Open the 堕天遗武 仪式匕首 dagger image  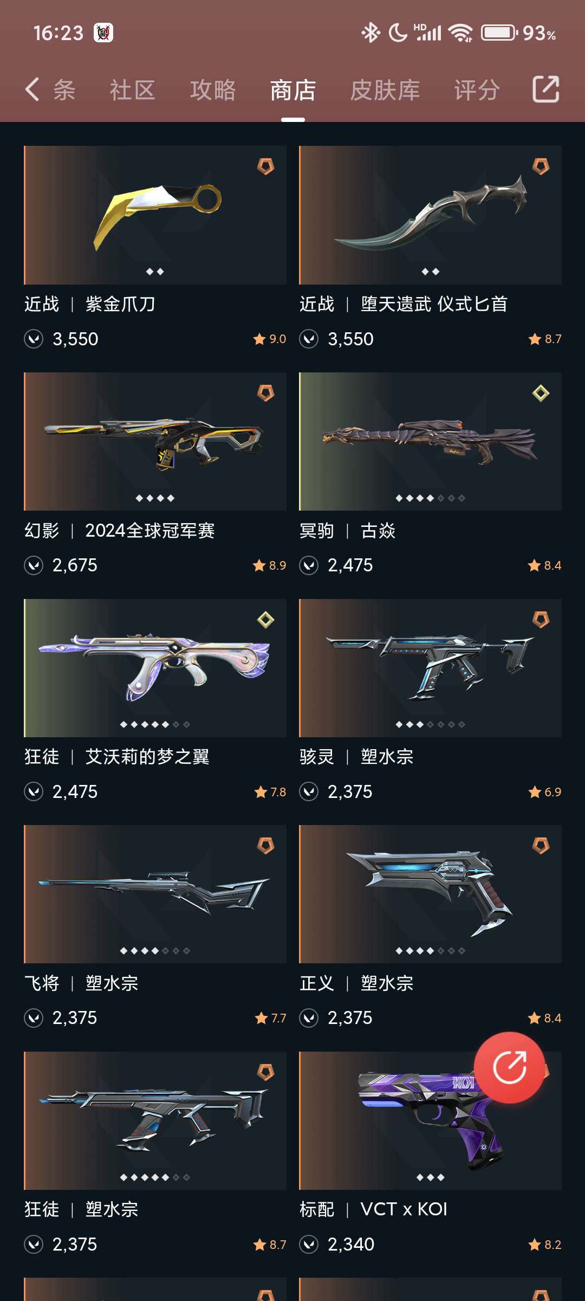click(x=430, y=215)
